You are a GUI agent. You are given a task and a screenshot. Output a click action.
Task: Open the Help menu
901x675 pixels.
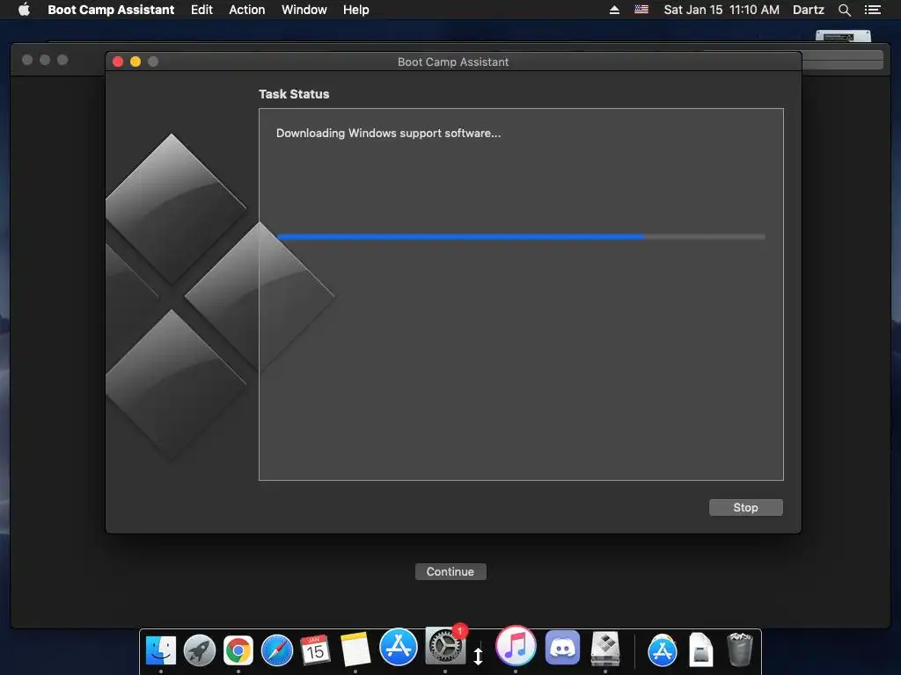355,10
